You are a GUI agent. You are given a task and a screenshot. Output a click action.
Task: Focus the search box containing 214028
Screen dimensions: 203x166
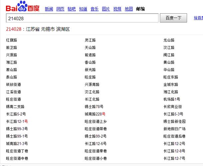click(82, 18)
